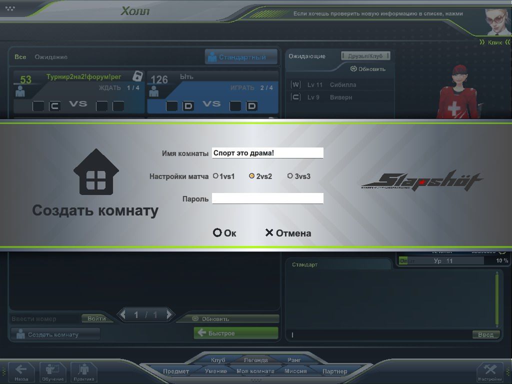The image size is (512, 384).
Task: Go to next room page arrow
Action: pyautogui.click(x=169, y=314)
